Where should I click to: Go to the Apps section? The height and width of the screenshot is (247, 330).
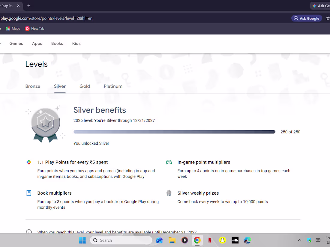[x=37, y=43]
